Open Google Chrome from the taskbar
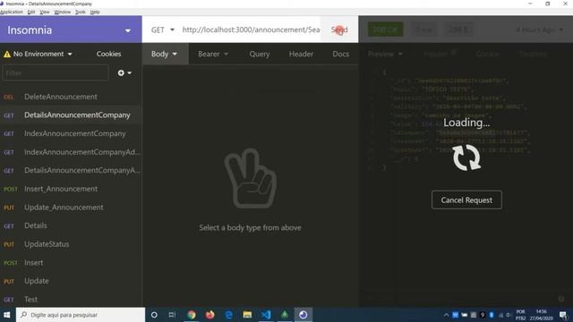Viewport: 573px width, 322px height. (x=192, y=315)
